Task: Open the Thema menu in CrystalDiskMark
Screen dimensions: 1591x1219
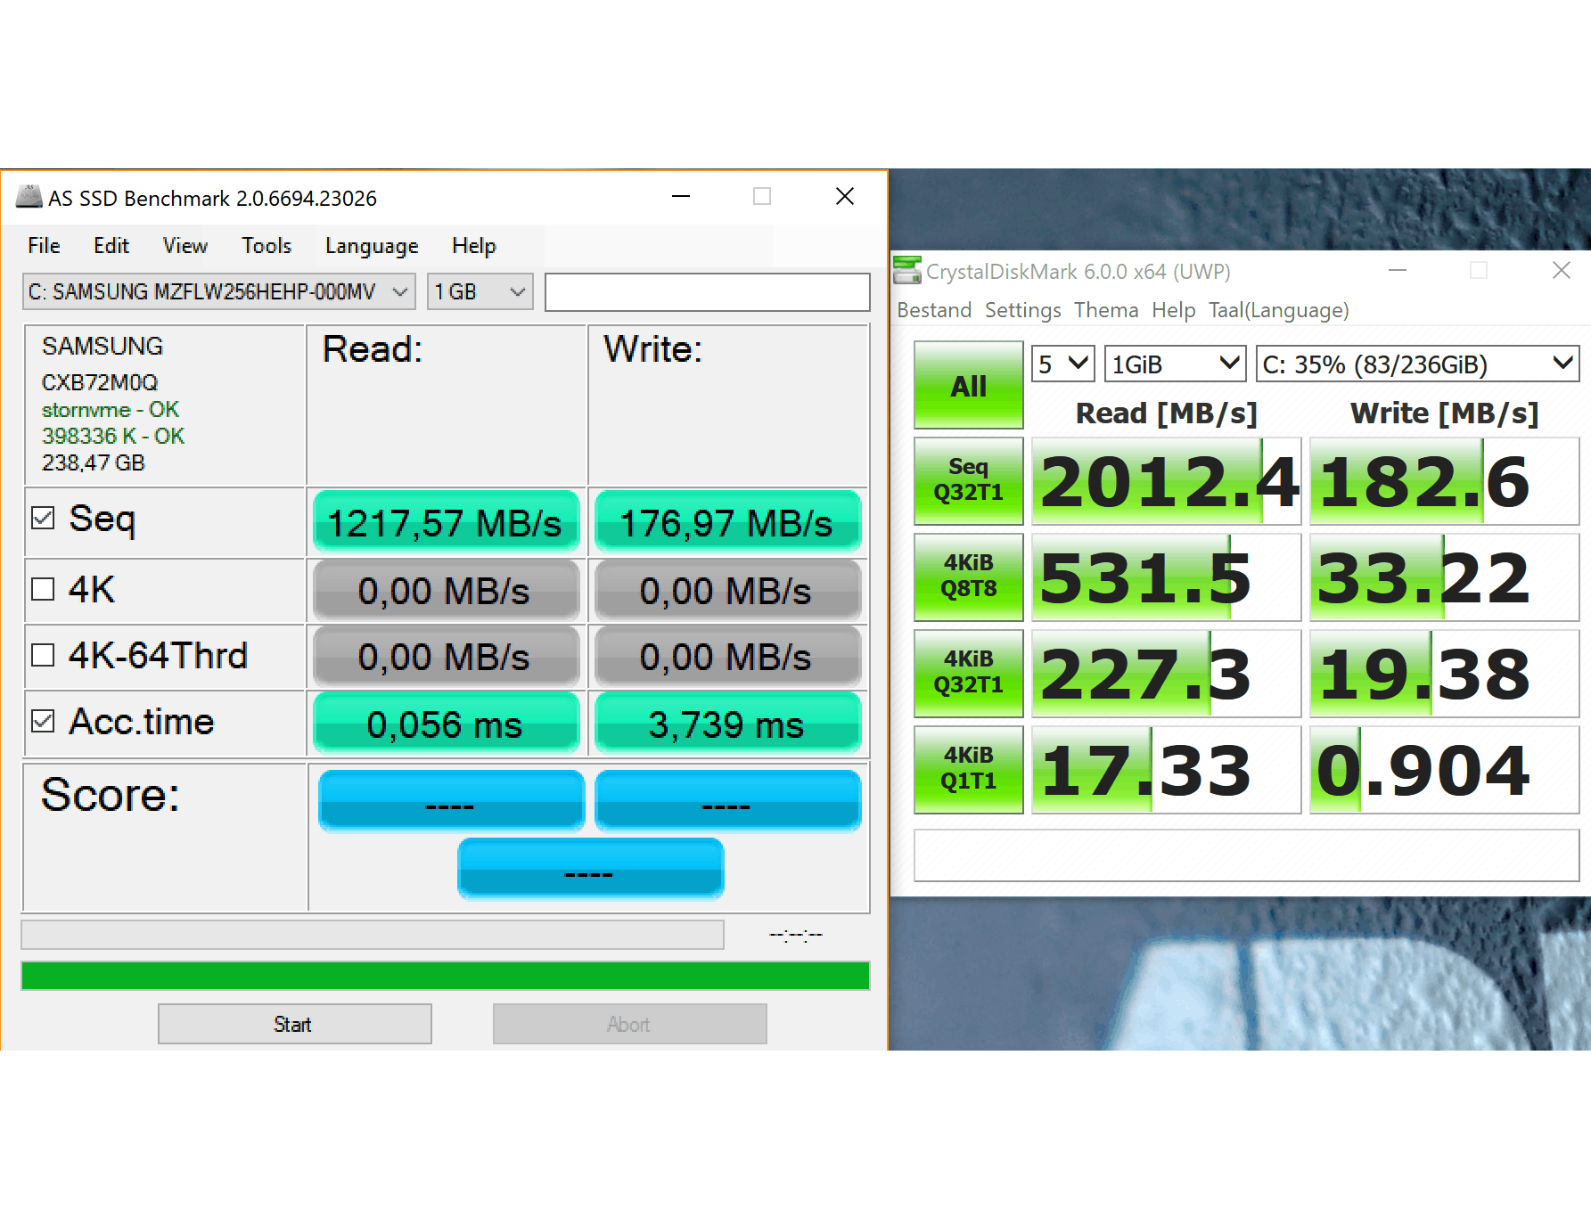Action: pyautogui.click(x=1106, y=310)
